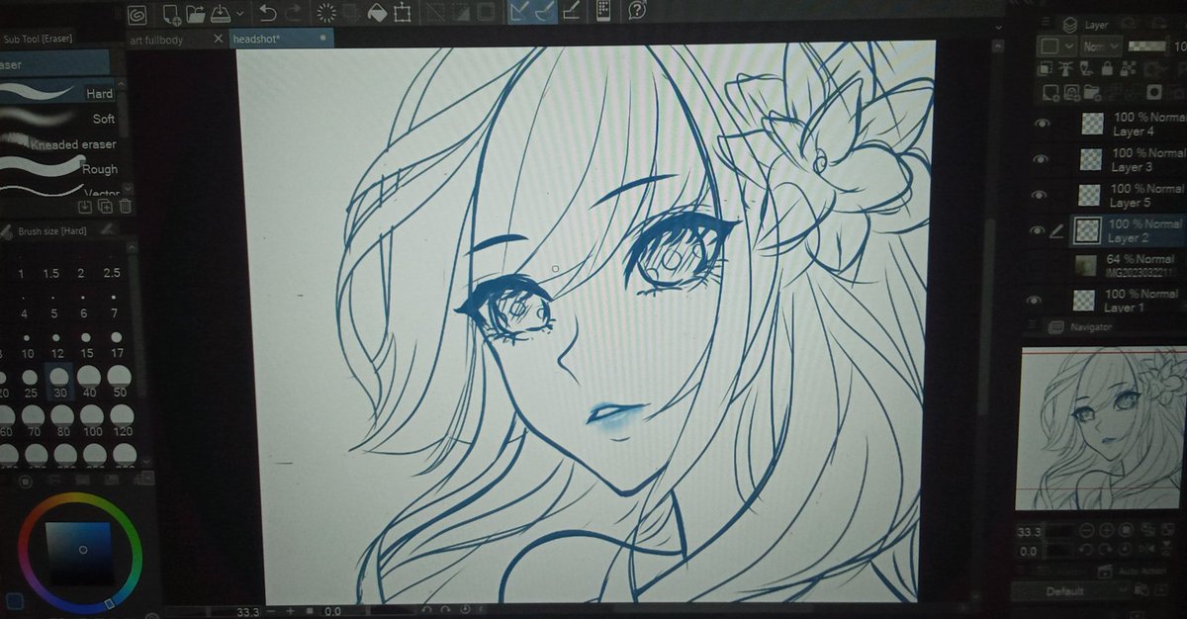Image resolution: width=1187 pixels, height=619 pixels.
Task: Select Layer 5 thumbnail
Action: pyautogui.click(x=1089, y=196)
